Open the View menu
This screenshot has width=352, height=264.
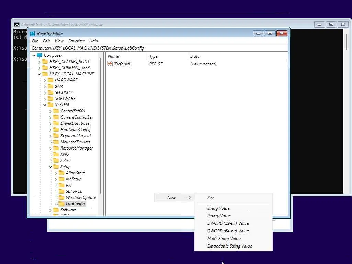click(x=59, y=41)
